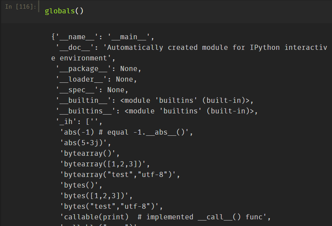Screen dimensions: 332x226
Task: Click the empty 'bytes()' history entry
Action: coord(81,185)
